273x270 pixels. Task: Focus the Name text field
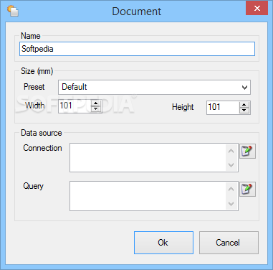137,49
